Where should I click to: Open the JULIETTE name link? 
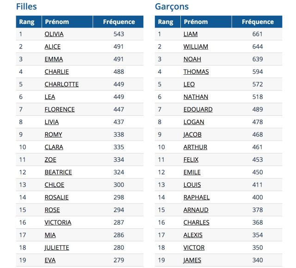(x=56, y=248)
